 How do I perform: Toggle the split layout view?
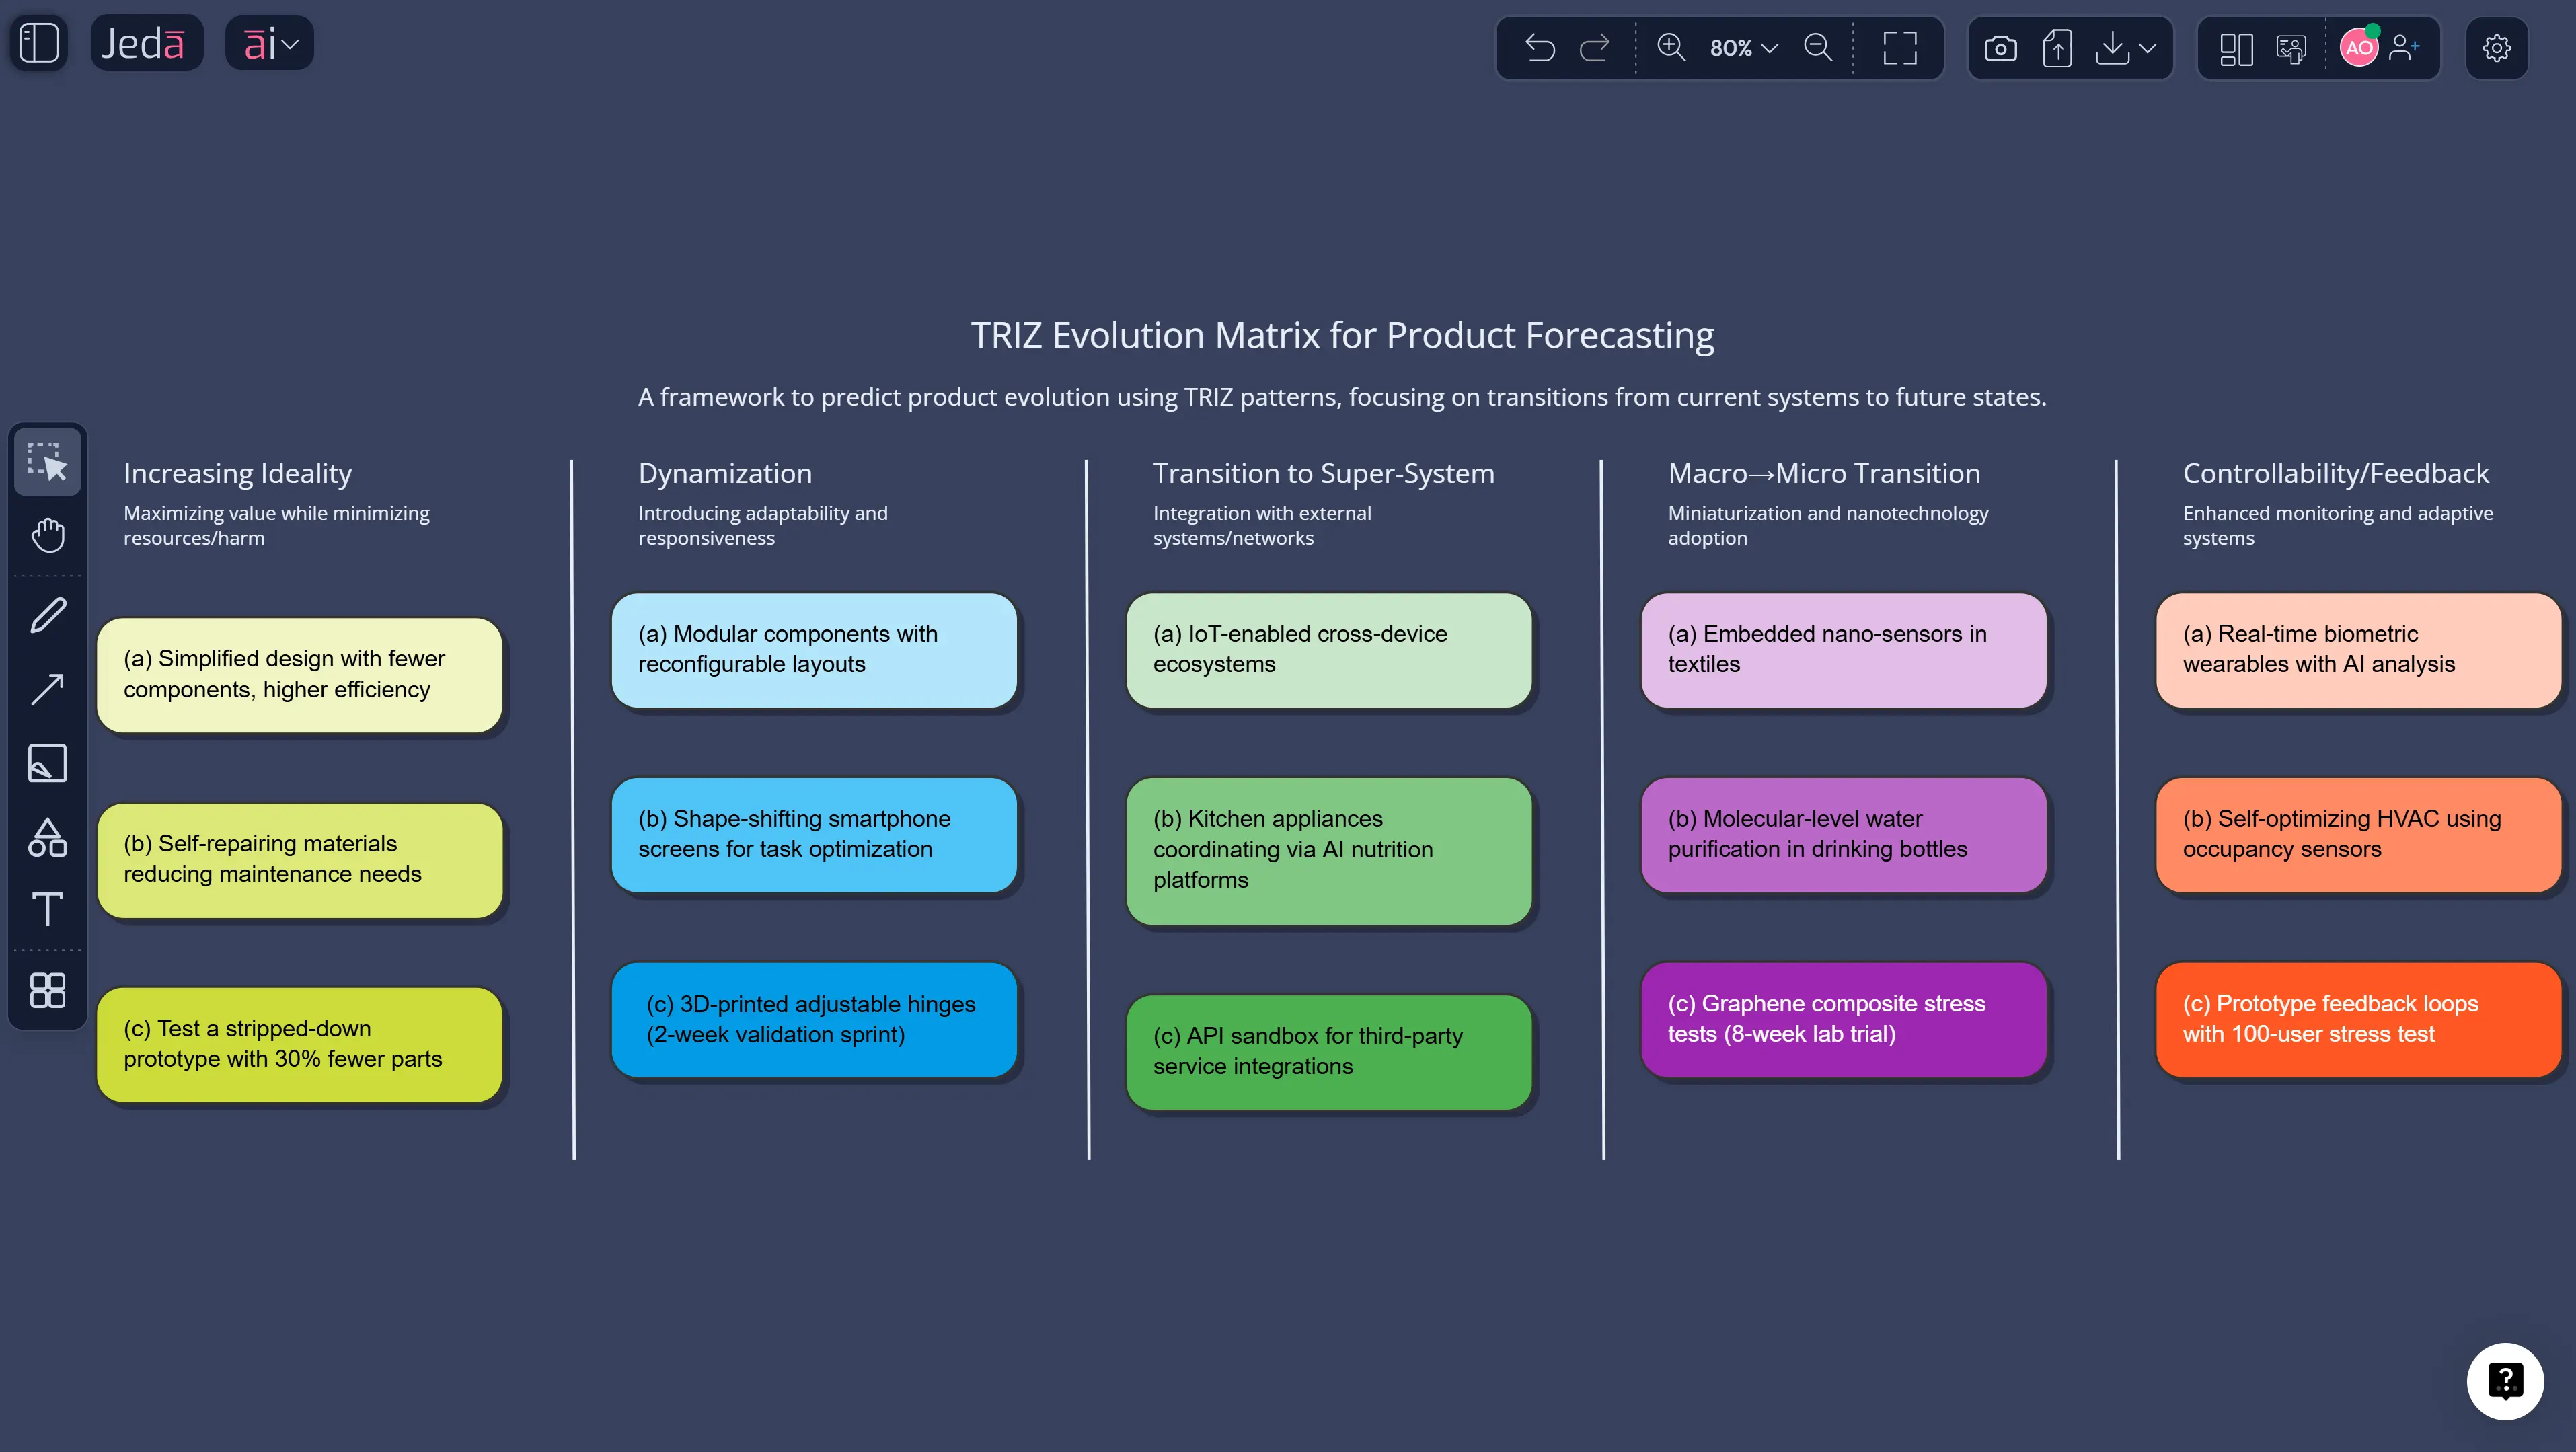(x=2236, y=47)
